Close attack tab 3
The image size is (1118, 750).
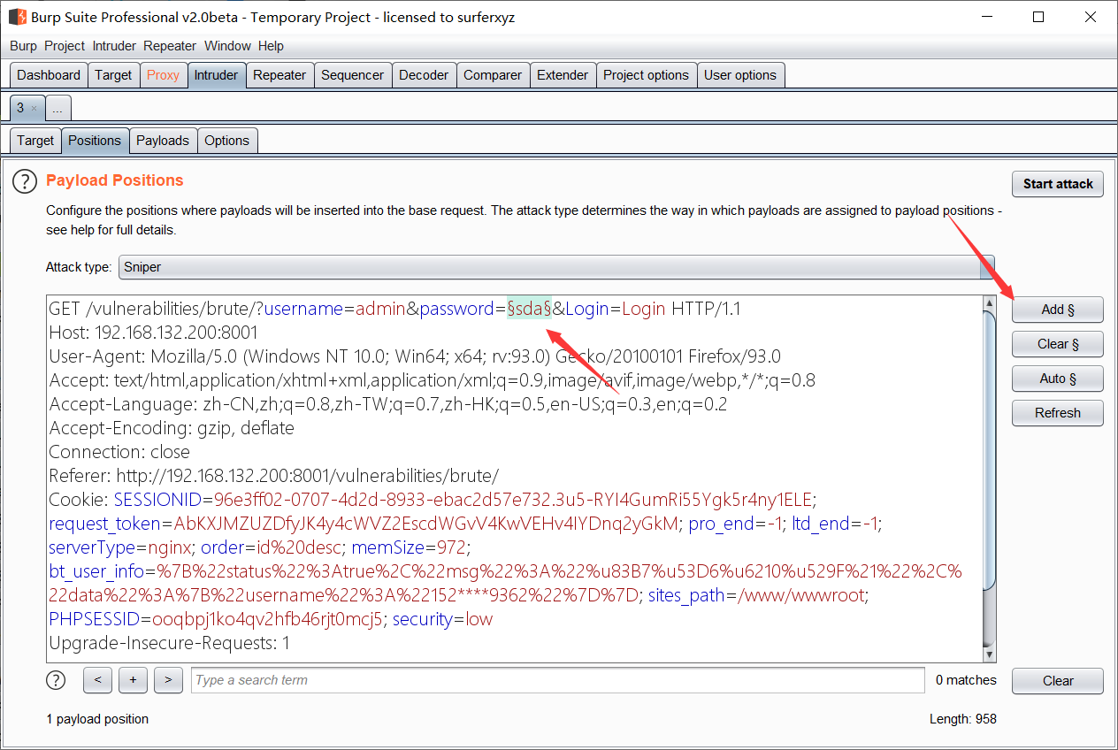tap(34, 109)
